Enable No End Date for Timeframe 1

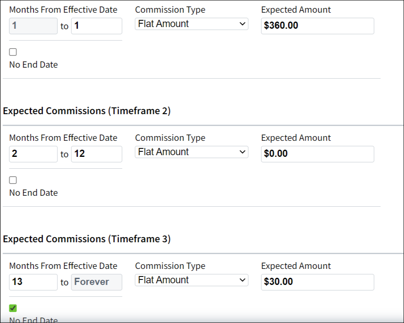(x=13, y=52)
